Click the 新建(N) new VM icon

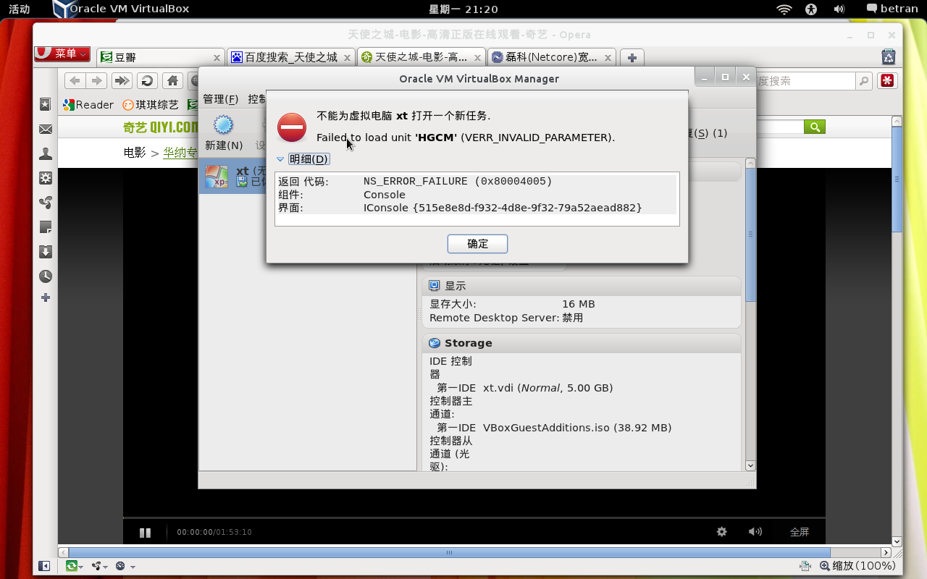[x=224, y=125]
